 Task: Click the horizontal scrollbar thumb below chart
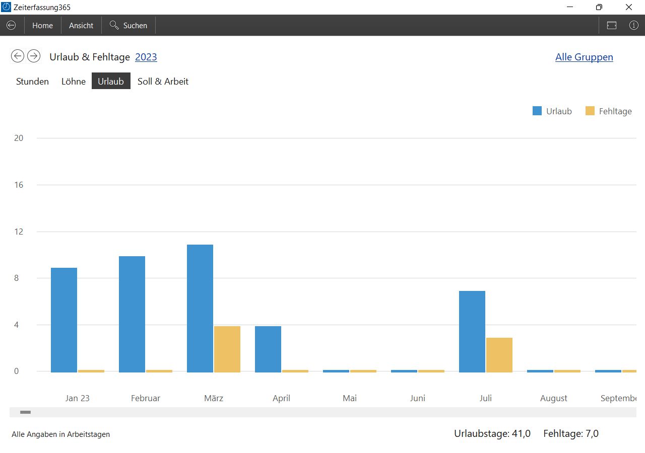(25, 412)
